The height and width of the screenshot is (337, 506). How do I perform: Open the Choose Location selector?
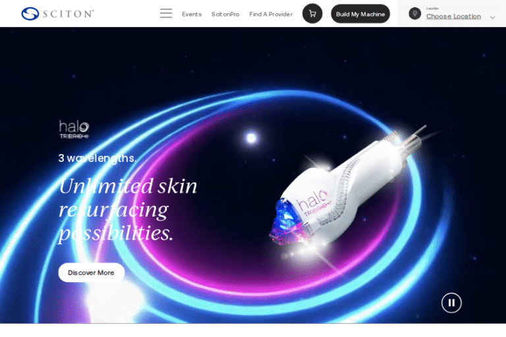click(453, 16)
